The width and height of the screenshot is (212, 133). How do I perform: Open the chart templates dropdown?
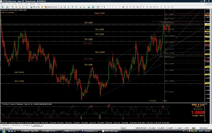click(98, 7)
